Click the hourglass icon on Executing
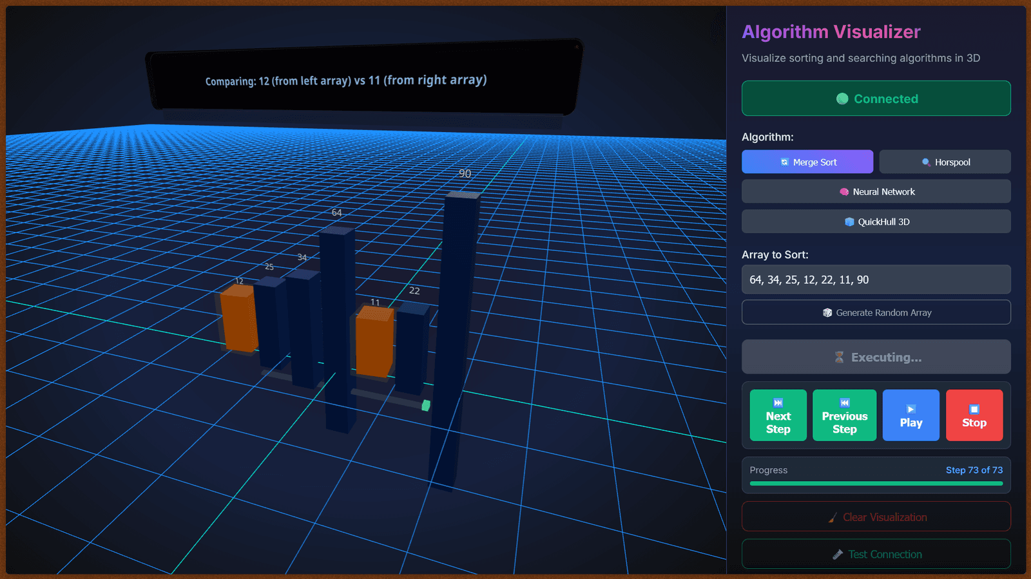Image resolution: width=1031 pixels, height=579 pixels. 839,357
